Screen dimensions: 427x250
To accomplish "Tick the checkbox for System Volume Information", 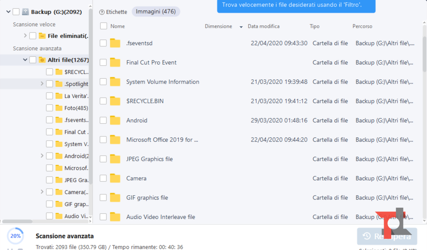I will pos(103,82).
